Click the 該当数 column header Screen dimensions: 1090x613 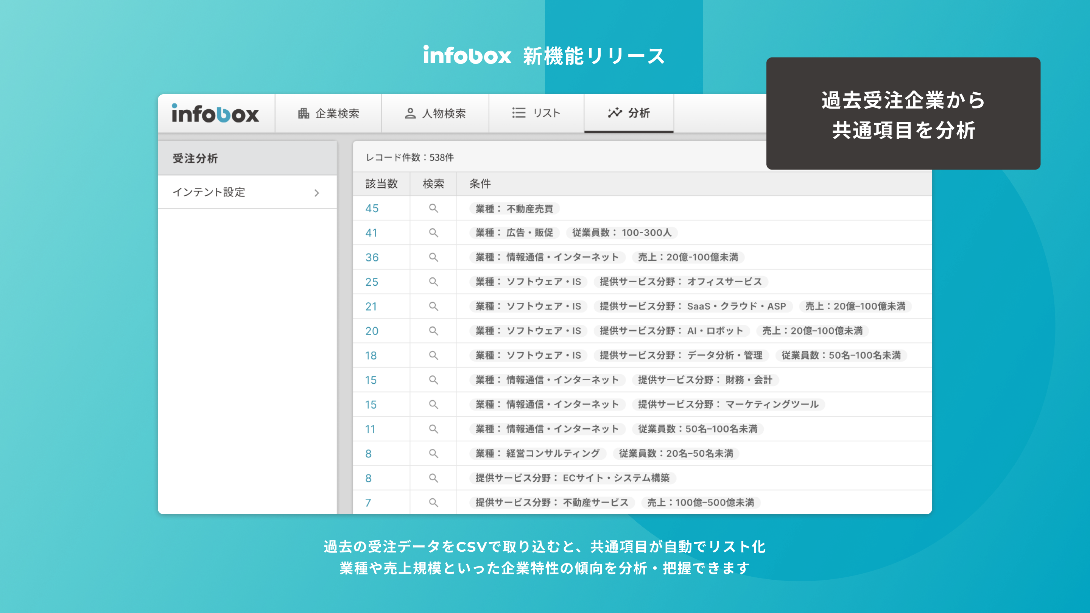pyautogui.click(x=381, y=184)
